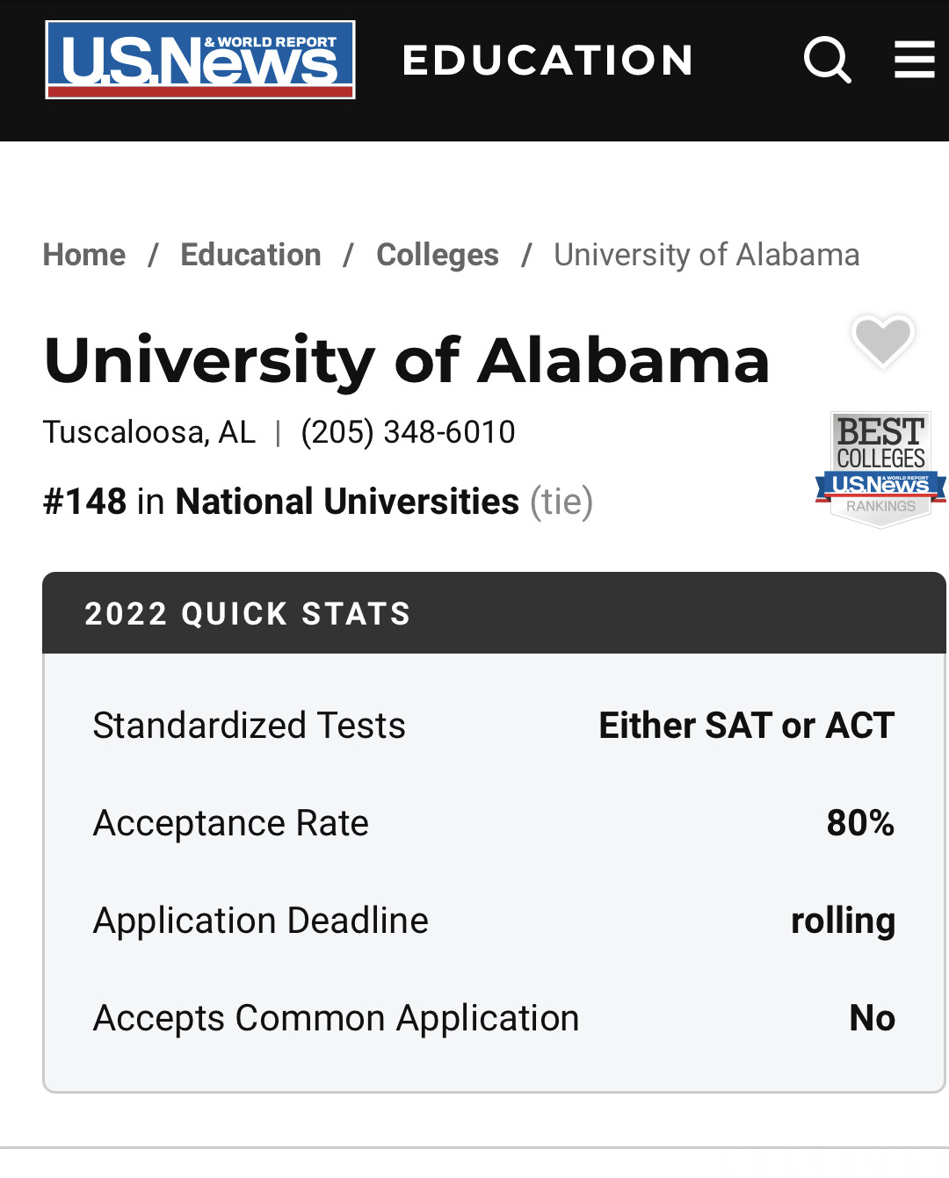The image size is (949, 1178).
Task: Tap the phone number (205) 348-6010
Action: tap(408, 432)
